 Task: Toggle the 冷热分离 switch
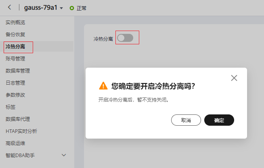pyautogui.click(x=125, y=38)
